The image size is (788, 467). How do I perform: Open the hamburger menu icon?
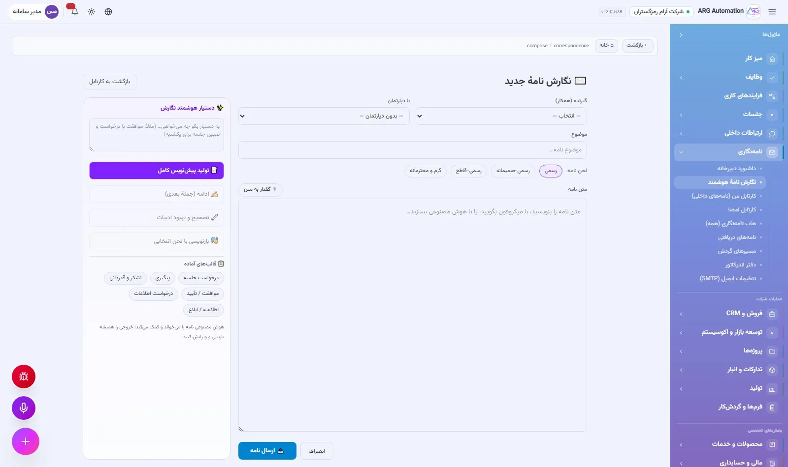[772, 12]
